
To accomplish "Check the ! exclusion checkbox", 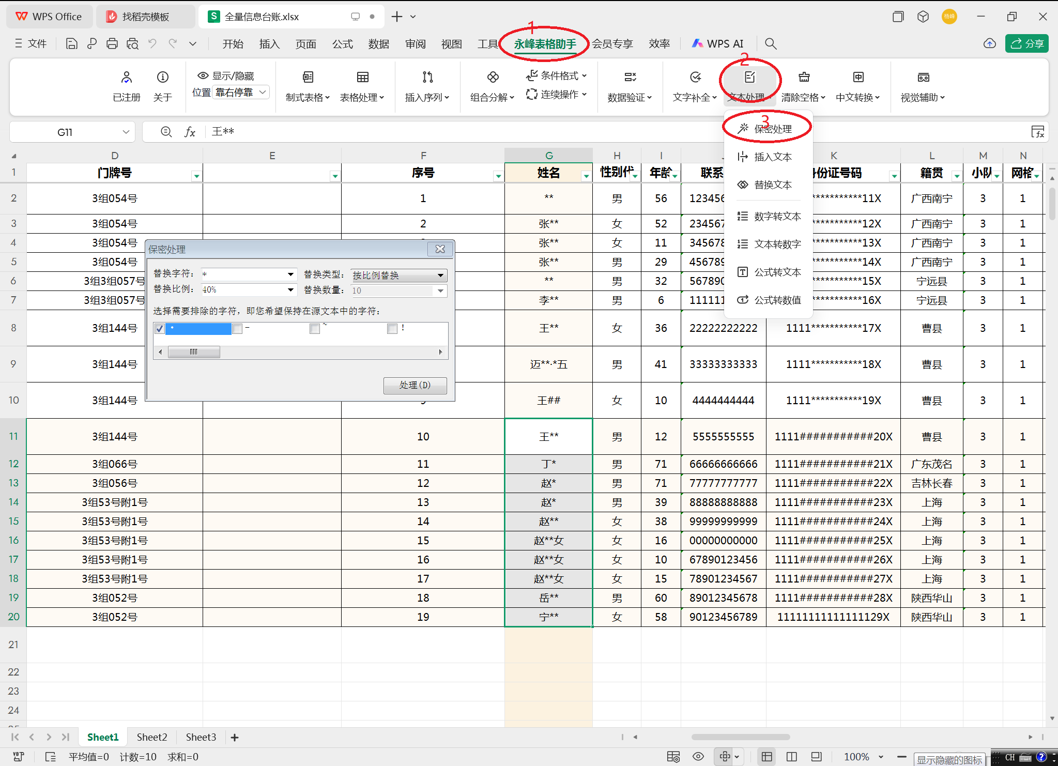I will click(392, 329).
